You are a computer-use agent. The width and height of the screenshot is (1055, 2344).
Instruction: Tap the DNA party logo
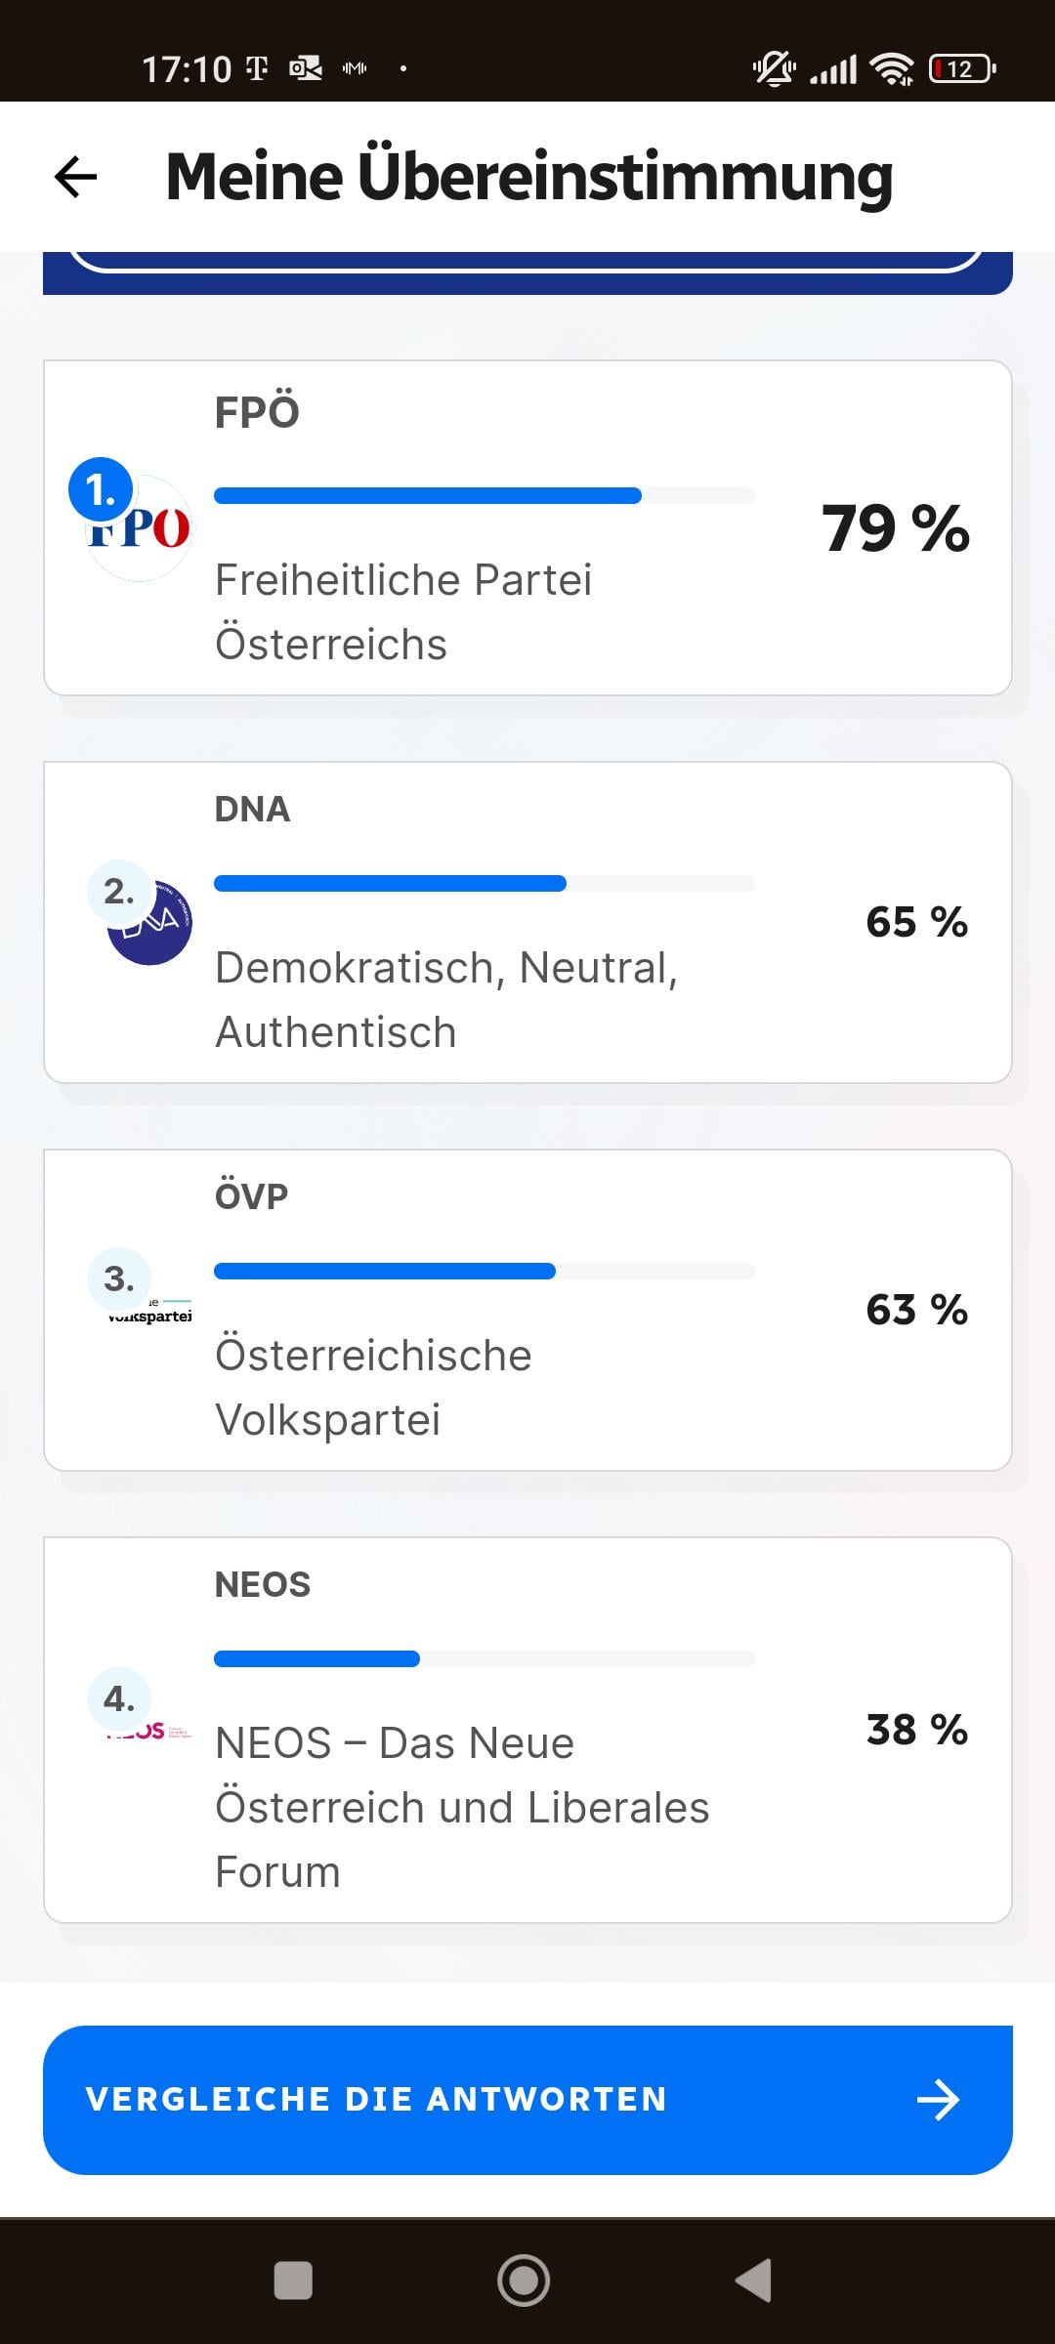click(x=149, y=923)
